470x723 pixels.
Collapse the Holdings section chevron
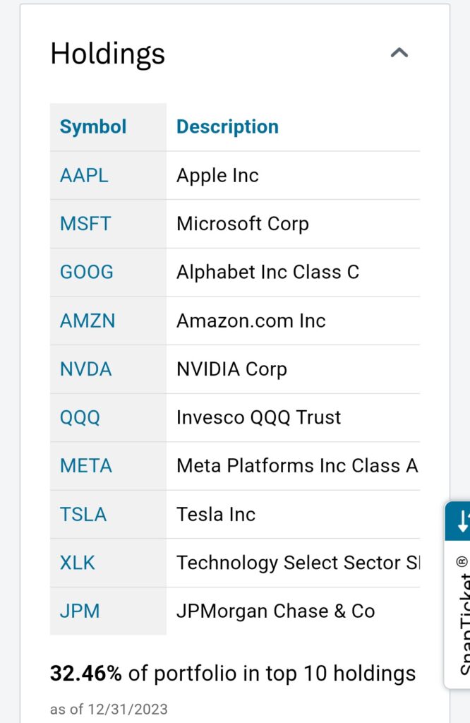pyautogui.click(x=399, y=53)
